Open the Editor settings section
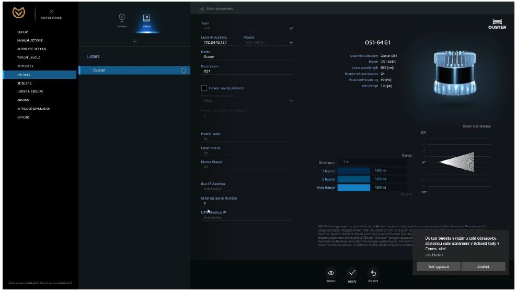This screenshot has width=516, height=291. tap(22, 32)
